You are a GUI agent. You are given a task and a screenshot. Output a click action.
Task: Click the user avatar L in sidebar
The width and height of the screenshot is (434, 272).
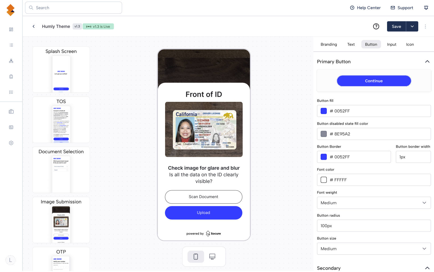click(10, 260)
